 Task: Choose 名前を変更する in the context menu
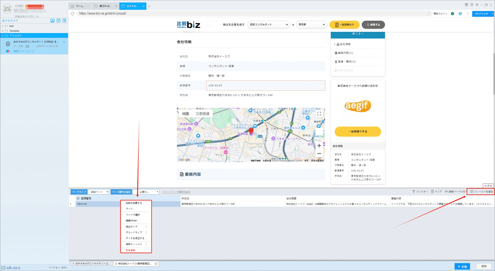coord(136,203)
